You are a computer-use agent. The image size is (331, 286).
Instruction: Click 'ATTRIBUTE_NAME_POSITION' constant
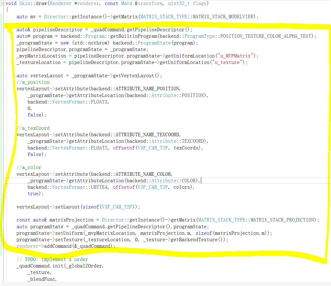(x=147, y=89)
